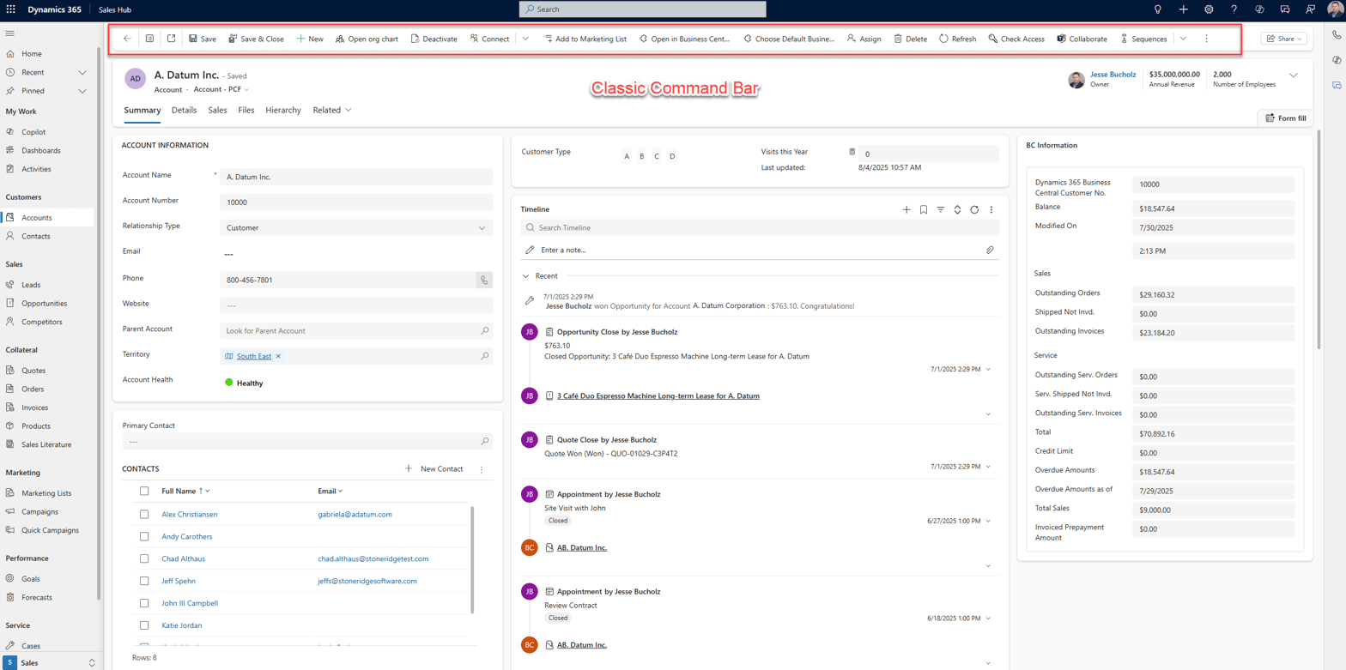Switch to the Hierarchy tab

point(283,110)
